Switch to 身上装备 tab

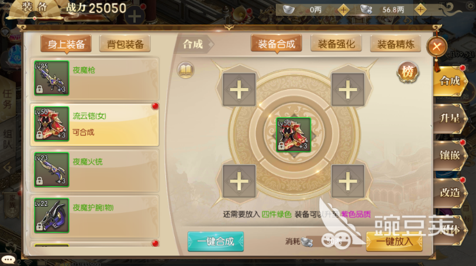[66, 44]
